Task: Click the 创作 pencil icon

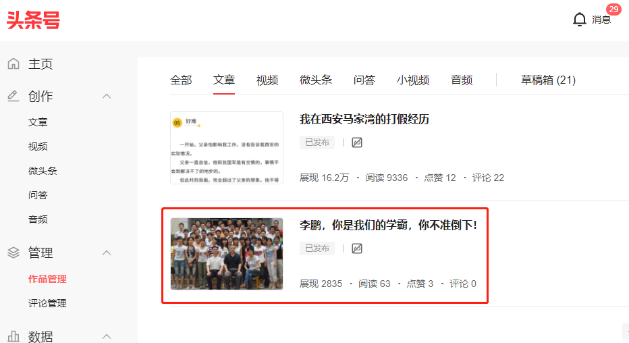Action: 13,96
